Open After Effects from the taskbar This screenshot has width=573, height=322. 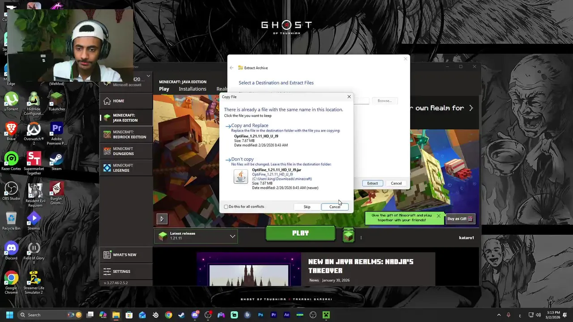click(286, 315)
